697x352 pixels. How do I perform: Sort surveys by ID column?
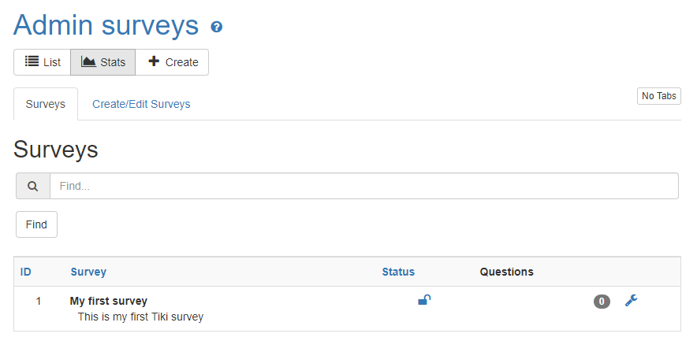pos(26,272)
